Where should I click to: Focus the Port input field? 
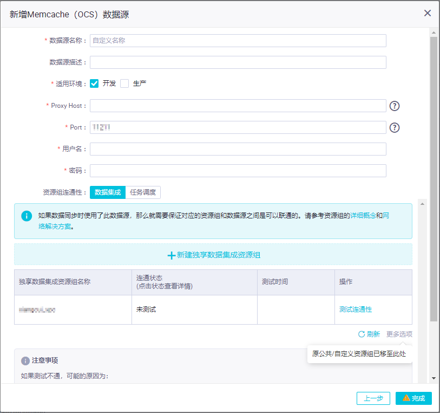(238, 127)
